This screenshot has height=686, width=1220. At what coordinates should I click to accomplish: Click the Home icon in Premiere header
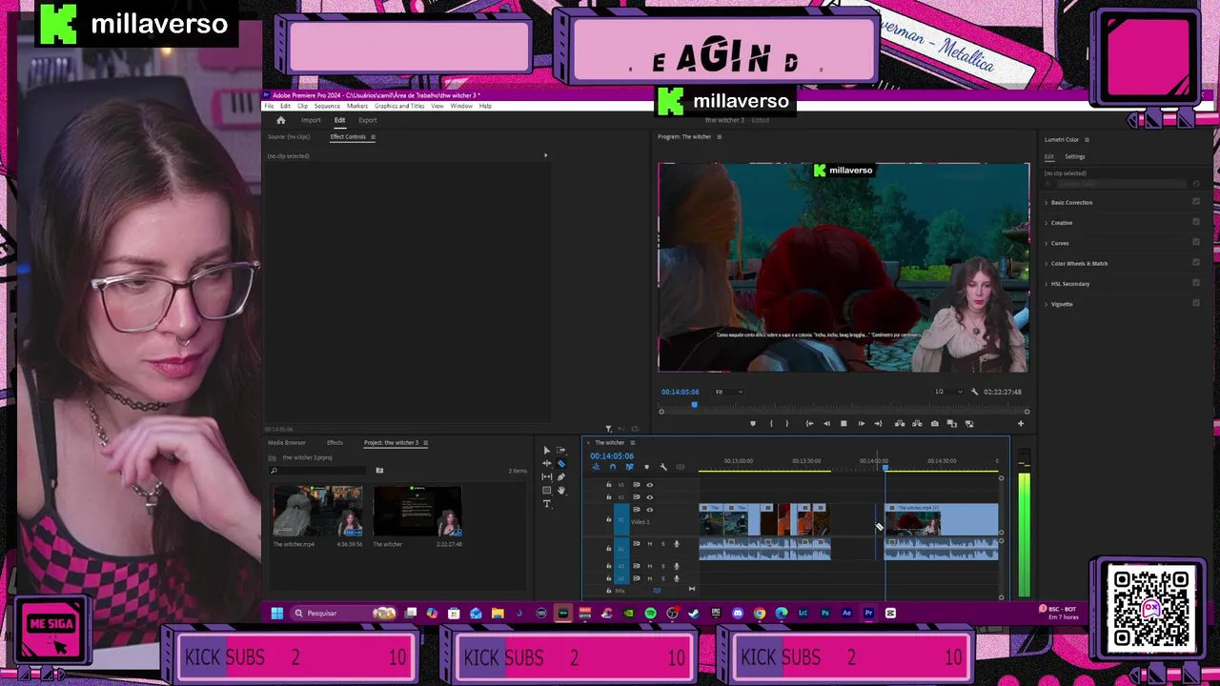click(280, 120)
